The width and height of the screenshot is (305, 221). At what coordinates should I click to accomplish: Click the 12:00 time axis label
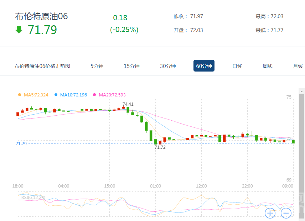201,186
